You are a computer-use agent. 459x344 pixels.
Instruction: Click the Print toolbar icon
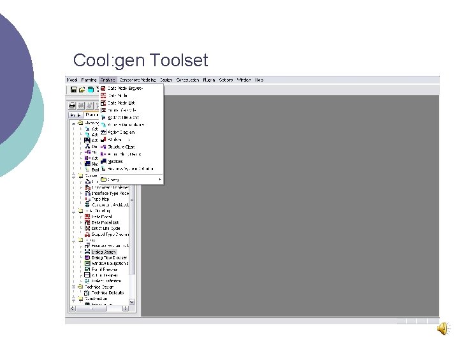(72, 106)
